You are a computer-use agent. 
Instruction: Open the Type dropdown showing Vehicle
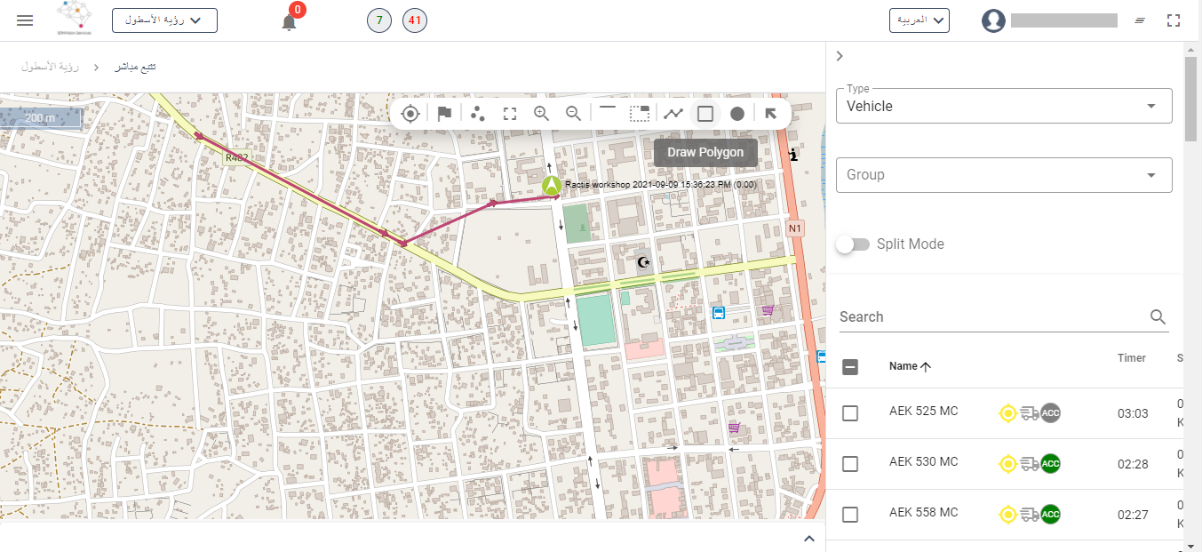[1004, 106]
